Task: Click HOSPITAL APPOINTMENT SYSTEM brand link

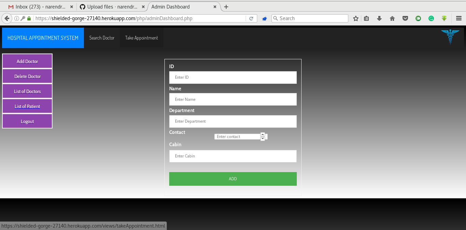Action: click(x=43, y=38)
